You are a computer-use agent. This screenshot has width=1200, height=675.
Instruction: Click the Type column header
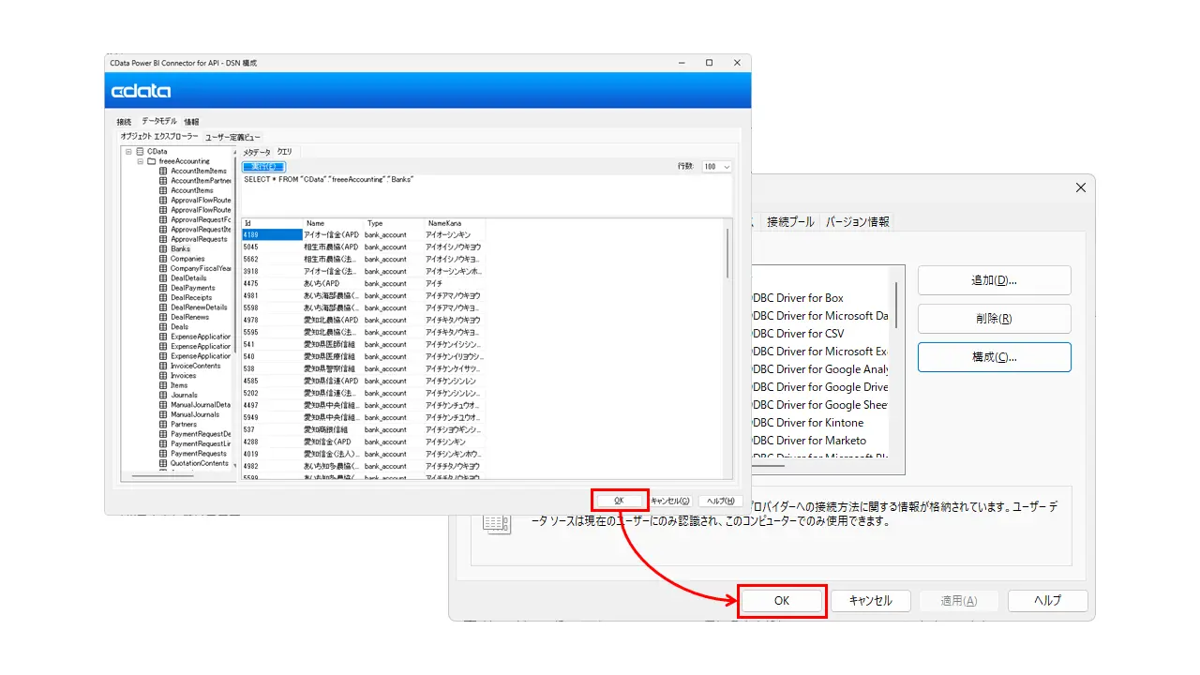coord(394,223)
